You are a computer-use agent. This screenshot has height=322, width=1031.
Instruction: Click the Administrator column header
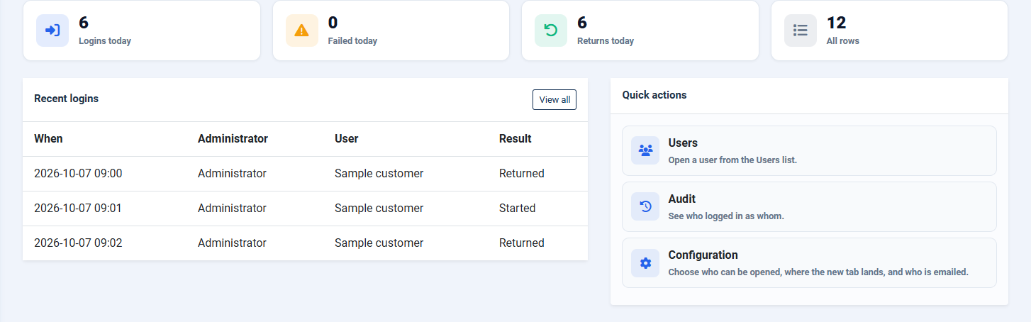pyautogui.click(x=233, y=139)
